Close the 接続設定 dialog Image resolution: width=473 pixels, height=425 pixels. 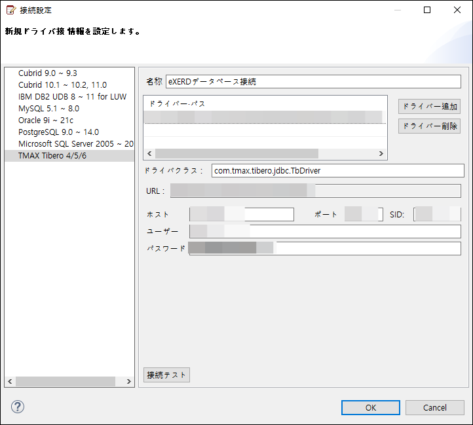pos(457,10)
